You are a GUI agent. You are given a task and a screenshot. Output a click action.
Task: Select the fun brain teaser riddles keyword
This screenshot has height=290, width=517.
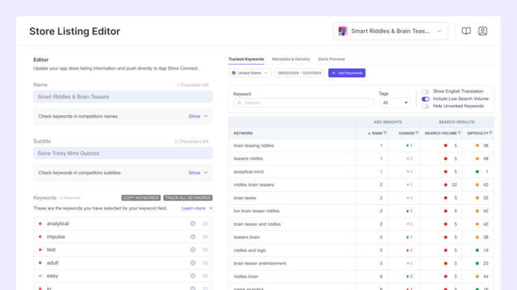click(256, 211)
